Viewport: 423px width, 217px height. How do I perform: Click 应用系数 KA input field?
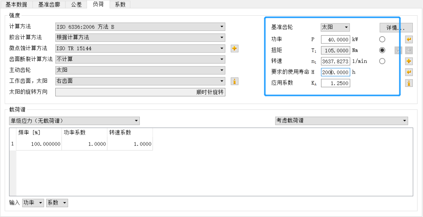point(335,83)
